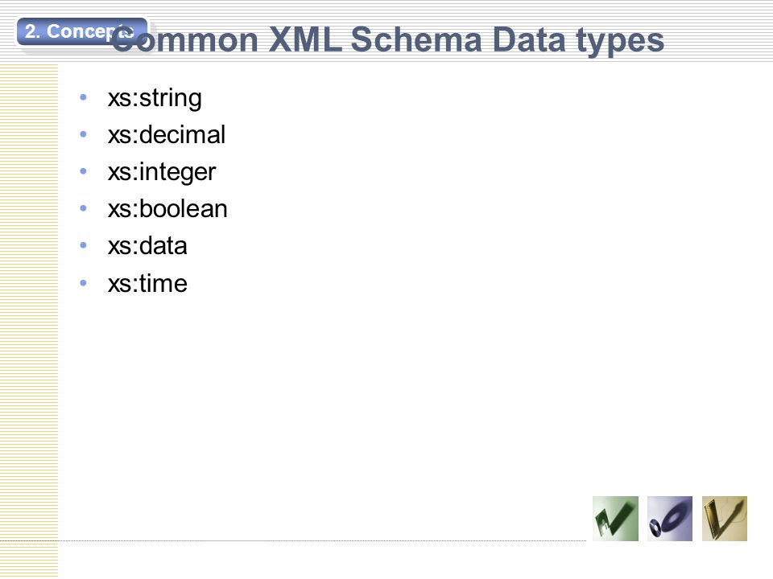The height and width of the screenshot is (579, 773).
Task: Click the bullet dot before xs:integer
Action: pos(83,171)
